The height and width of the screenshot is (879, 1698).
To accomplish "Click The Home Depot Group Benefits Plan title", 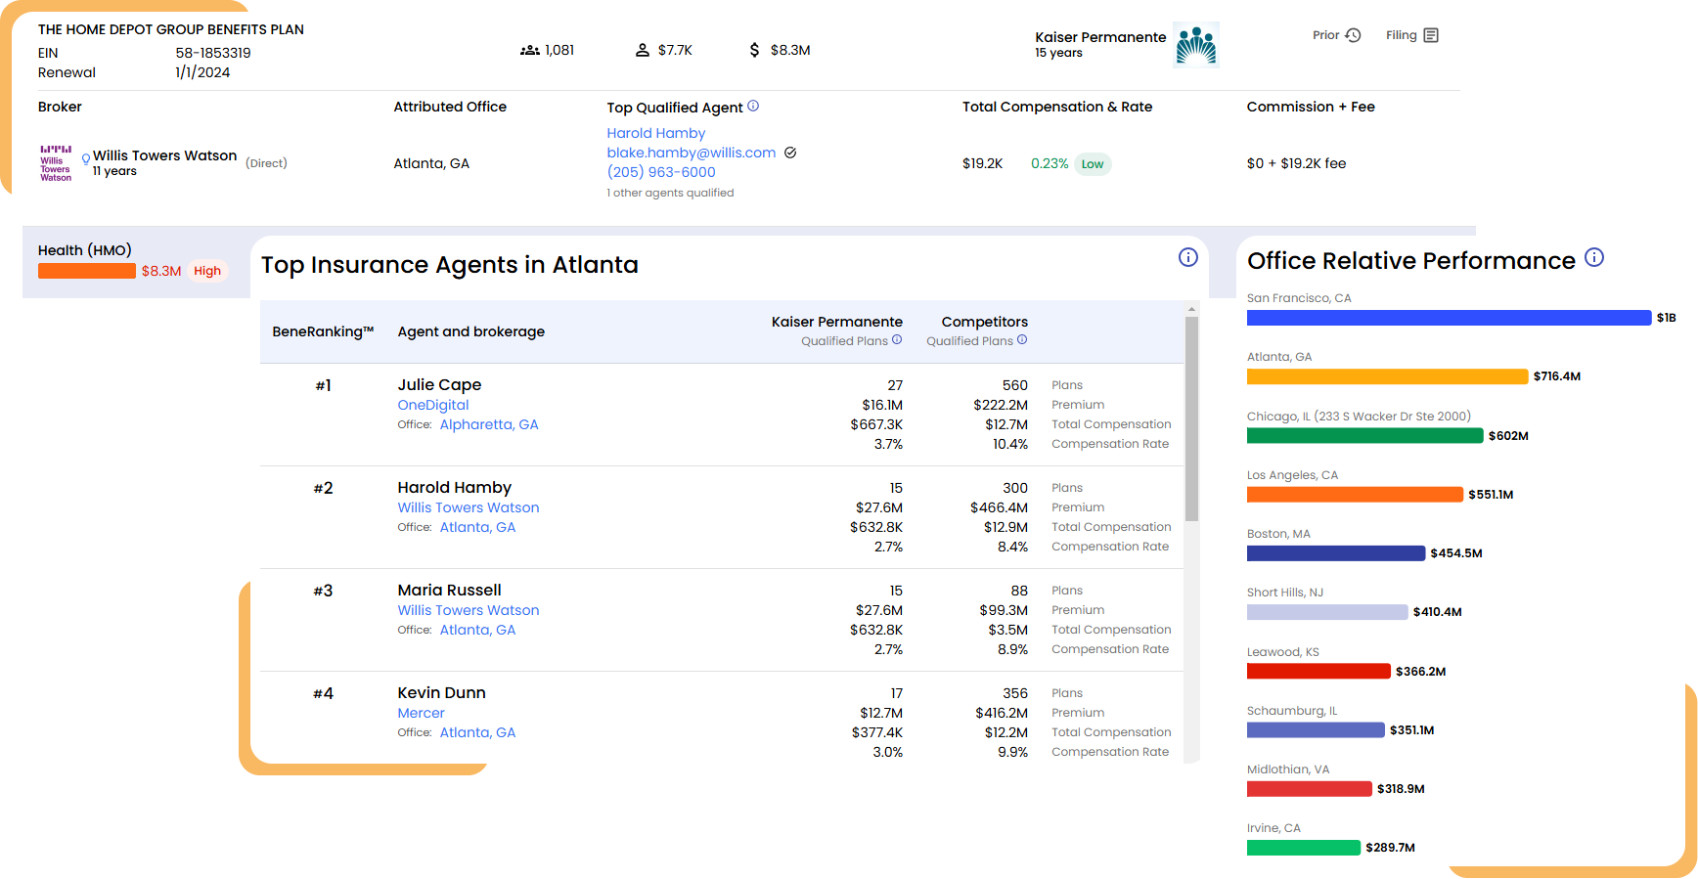I will [x=170, y=29].
